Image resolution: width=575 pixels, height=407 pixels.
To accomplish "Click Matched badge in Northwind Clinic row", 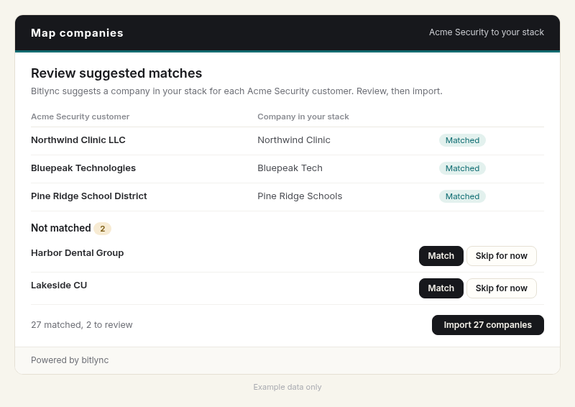I will [x=462, y=140].
